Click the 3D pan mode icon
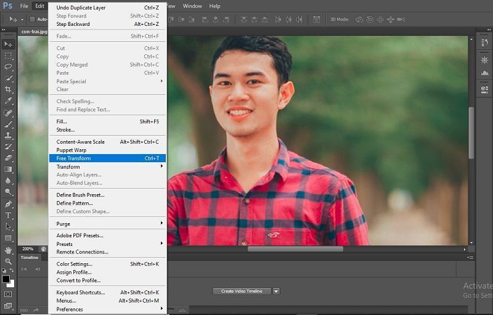 click(380, 20)
